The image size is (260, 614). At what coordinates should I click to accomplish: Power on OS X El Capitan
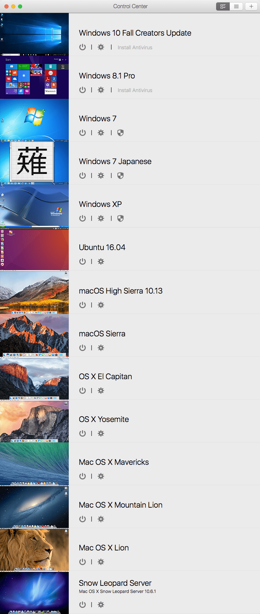[82, 391]
